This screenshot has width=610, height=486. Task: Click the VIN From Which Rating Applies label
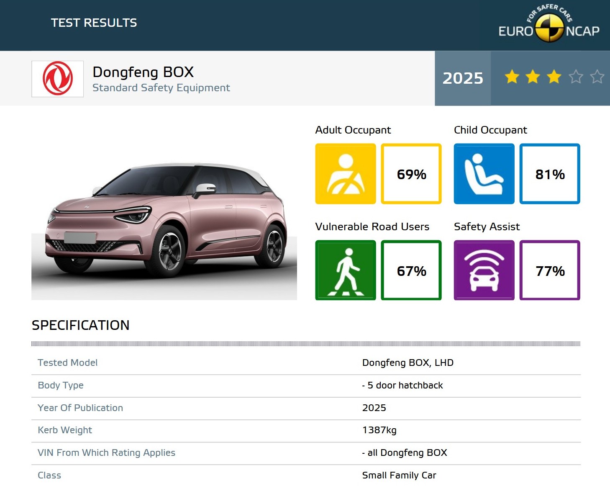click(106, 453)
